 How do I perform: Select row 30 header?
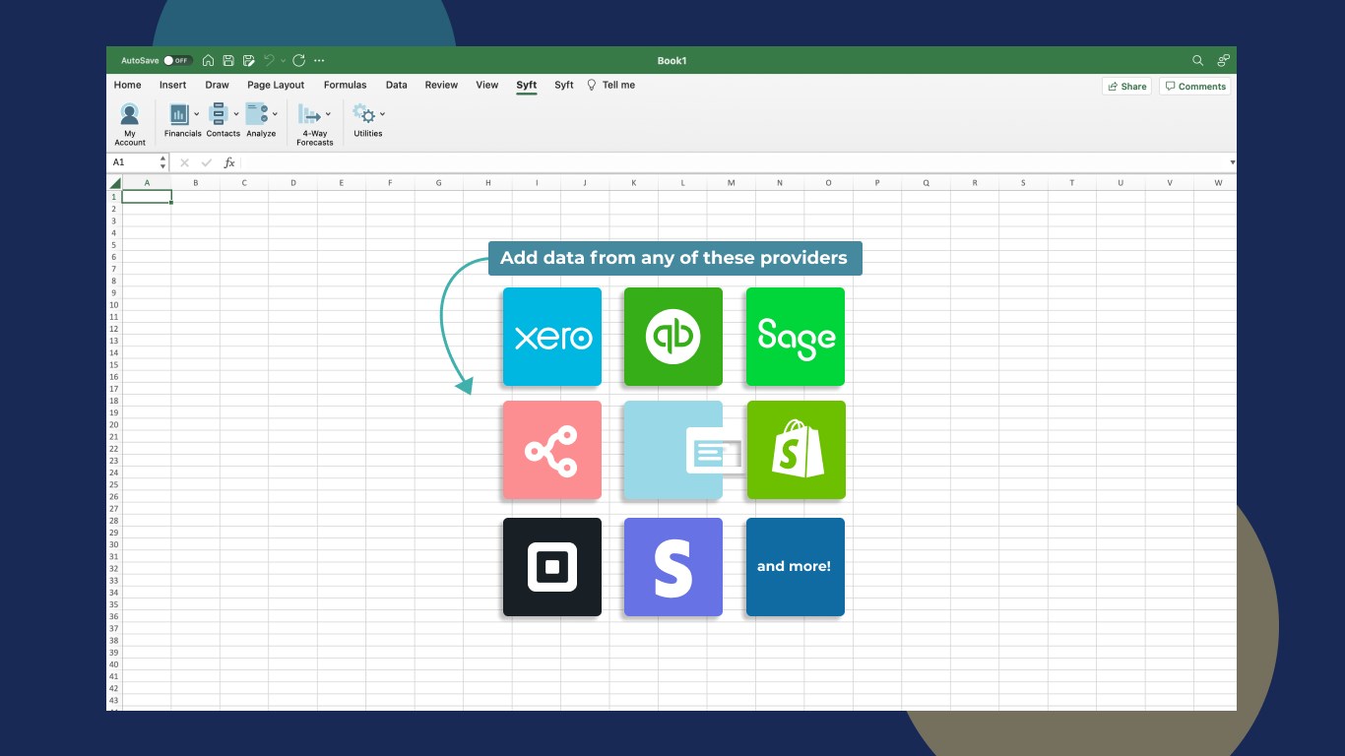tap(114, 544)
